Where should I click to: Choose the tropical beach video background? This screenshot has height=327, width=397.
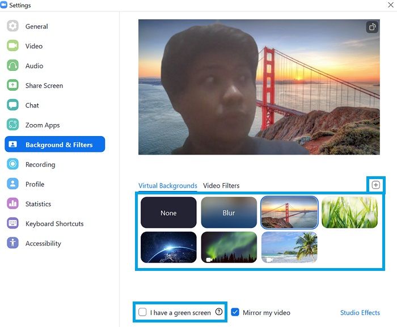coord(289,247)
